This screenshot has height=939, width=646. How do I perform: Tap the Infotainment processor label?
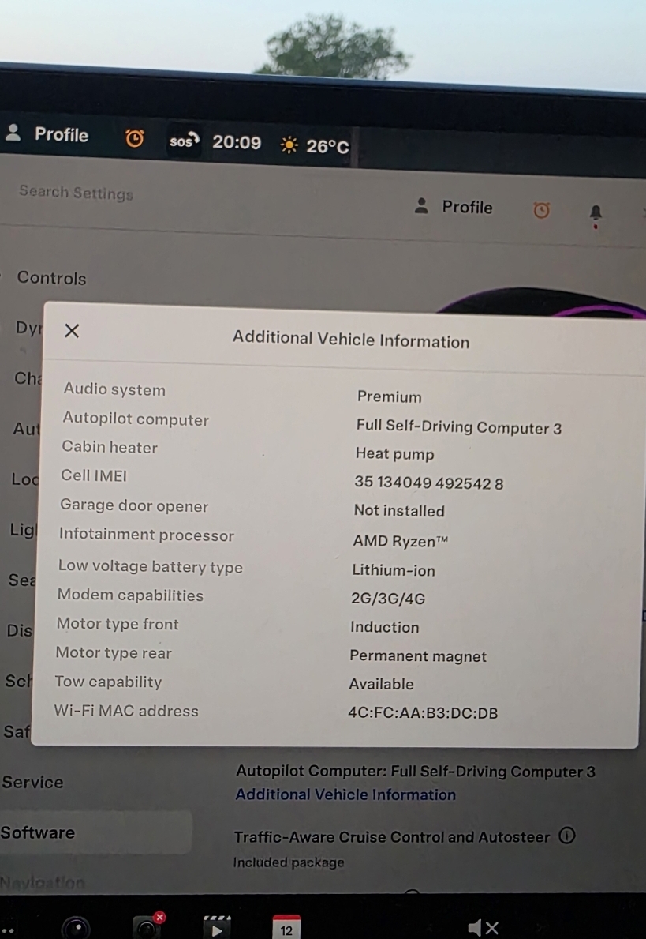coord(147,535)
